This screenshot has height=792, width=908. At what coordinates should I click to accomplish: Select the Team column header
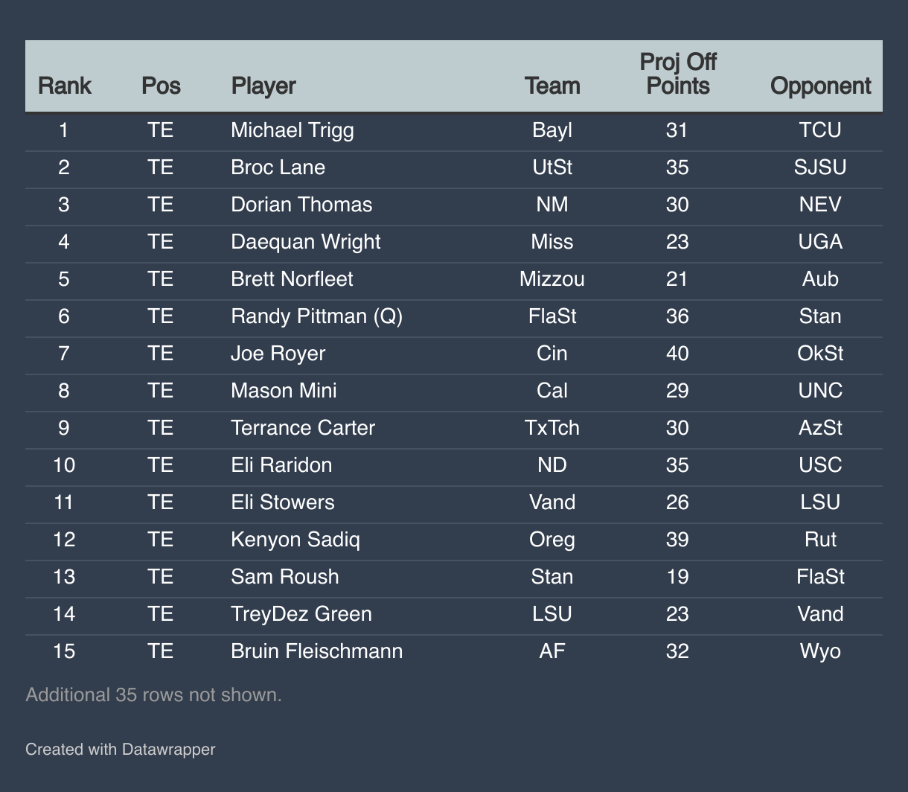click(x=552, y=86)
